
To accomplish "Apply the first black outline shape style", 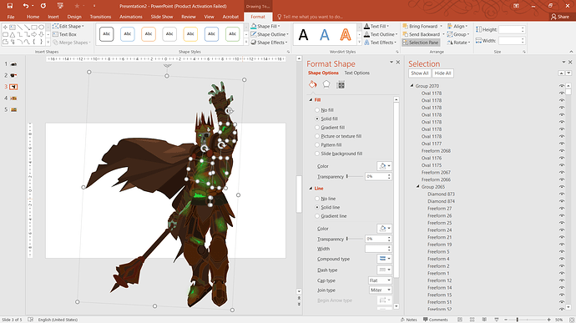I will [x=107, y=34].
